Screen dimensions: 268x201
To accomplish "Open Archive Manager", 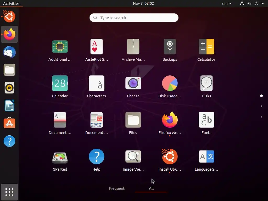I will [133, 47].
